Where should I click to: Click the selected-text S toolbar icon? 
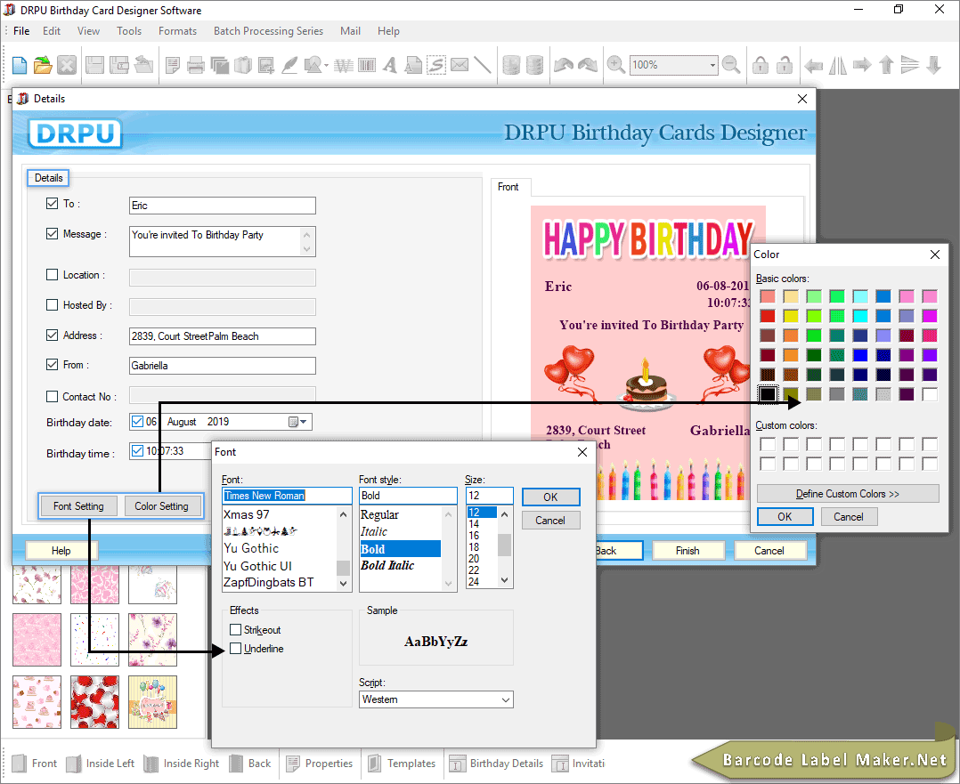coord(436,65)
